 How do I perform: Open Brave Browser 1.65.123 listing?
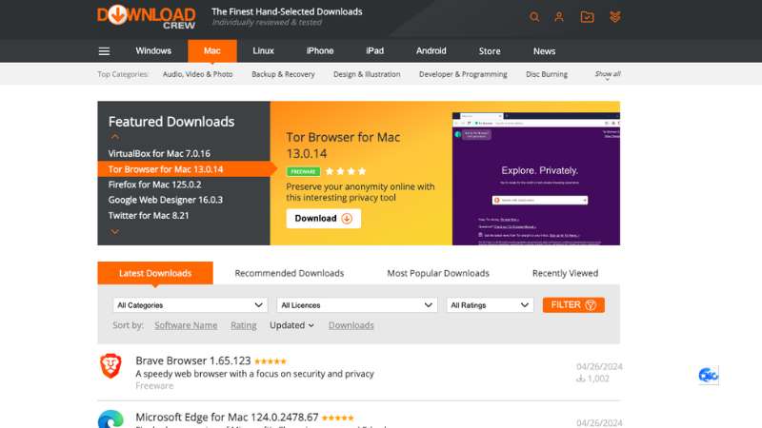(193, 361)
